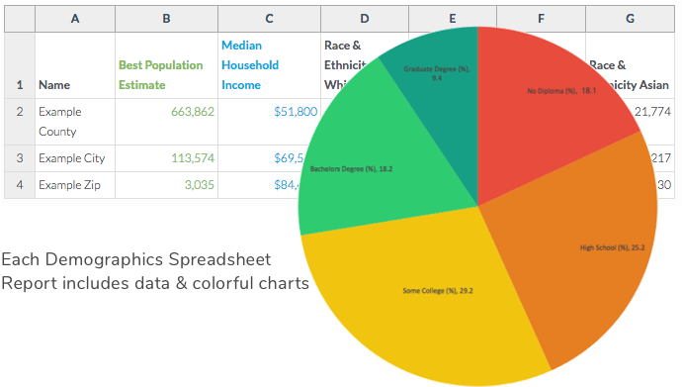Select row 3 header number
The width and height of the screenshot is (682, 387).
20,158
